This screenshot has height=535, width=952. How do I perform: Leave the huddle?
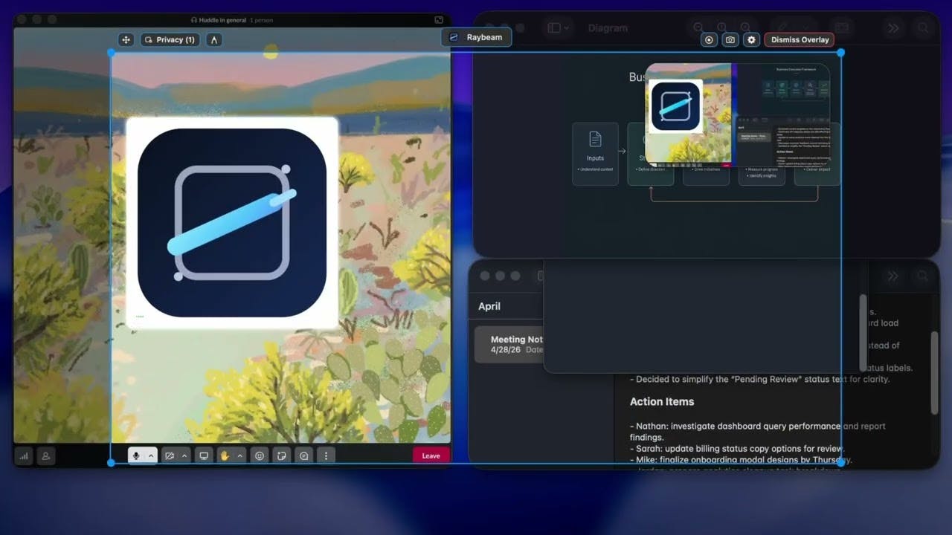[431, 455]
